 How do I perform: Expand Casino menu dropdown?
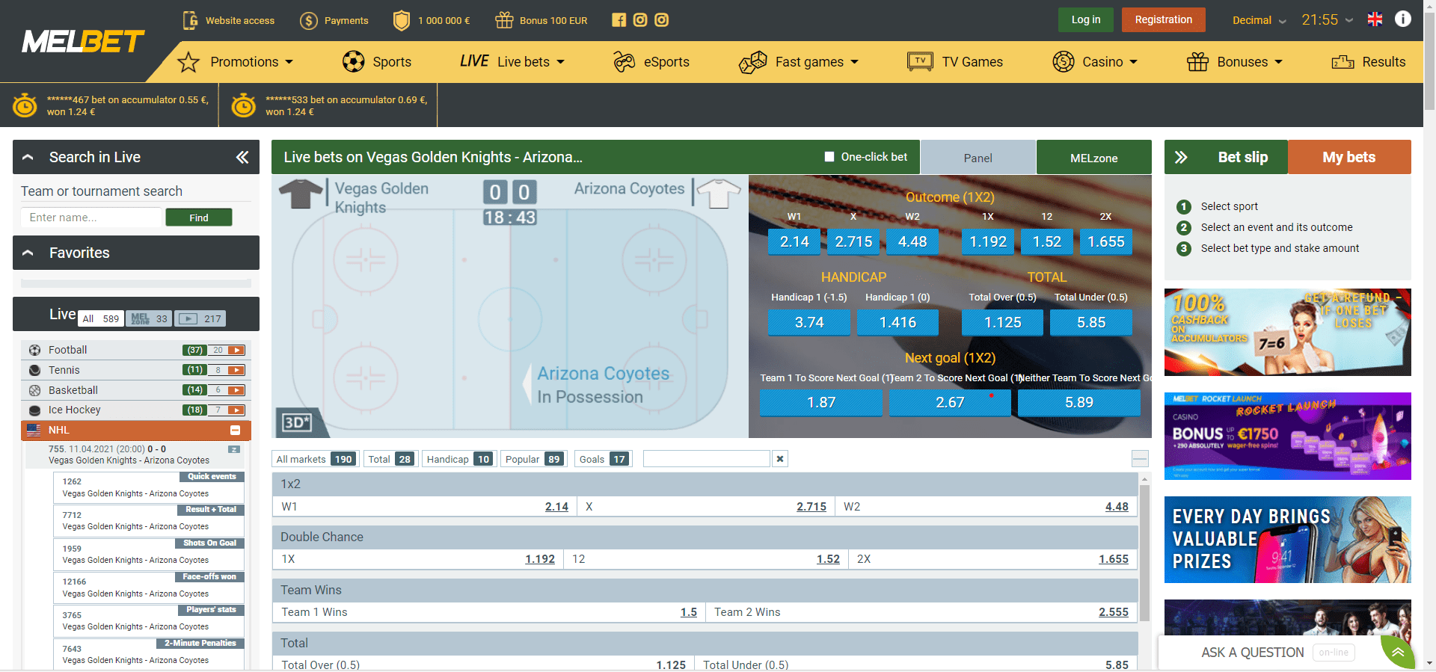tap(1133, 62)
